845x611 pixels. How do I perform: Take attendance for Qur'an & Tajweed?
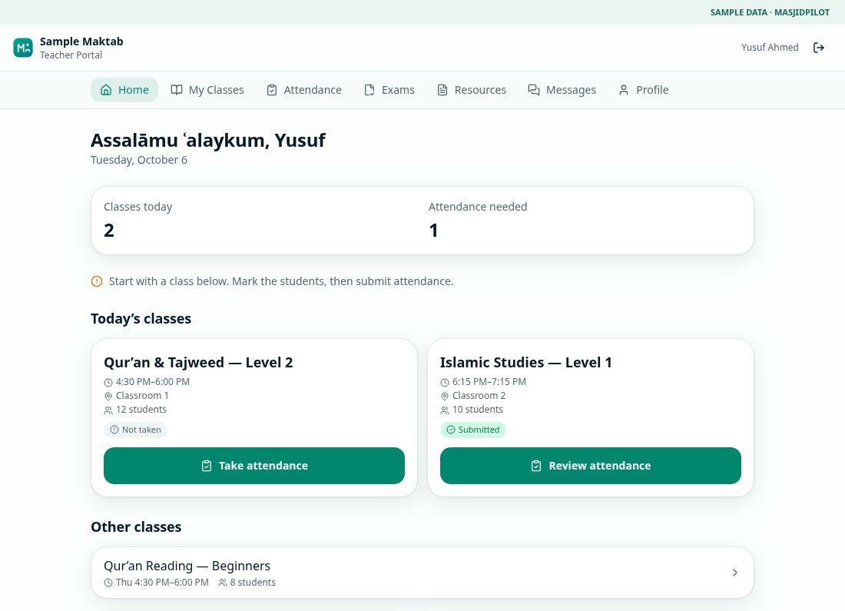(x=253, y=466)
